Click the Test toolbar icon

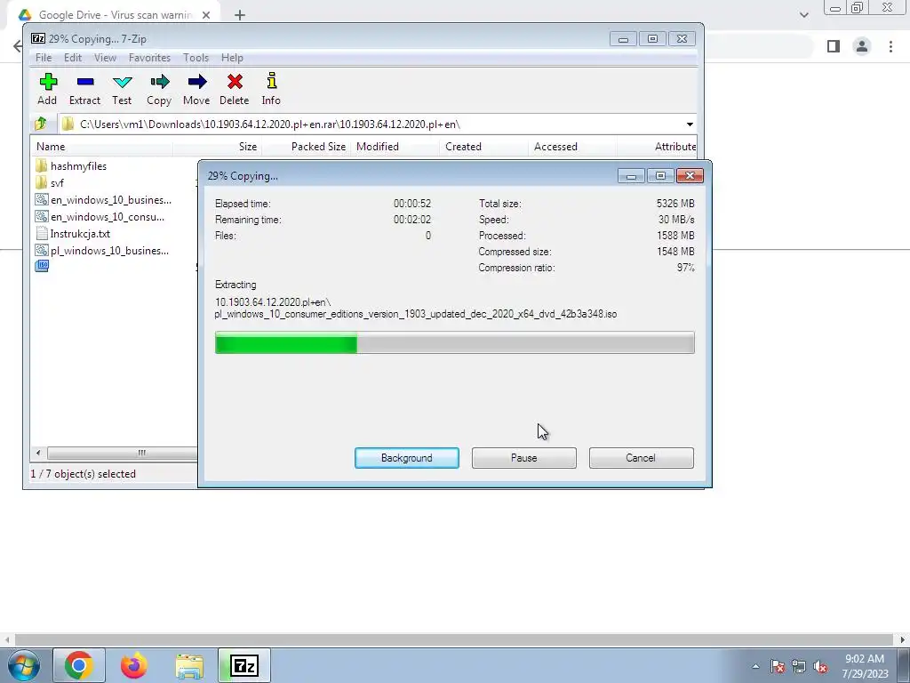pyautogui.click(x=122, y=89)
